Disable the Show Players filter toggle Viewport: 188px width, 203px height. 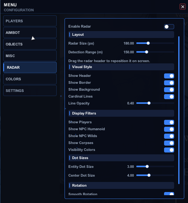tap(169, 122)
